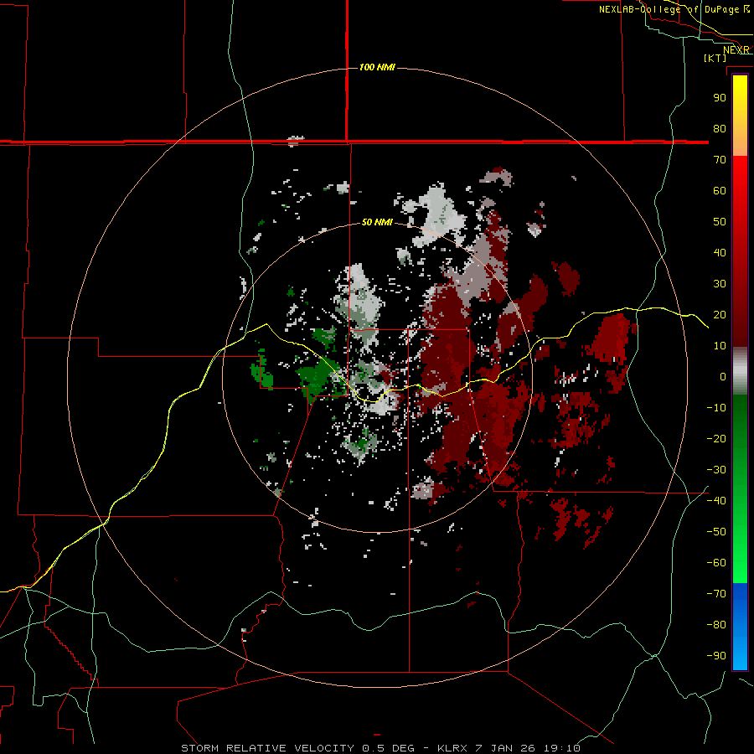
Task: Click the -30 value on velocity scale
Action: coord(716,470)
